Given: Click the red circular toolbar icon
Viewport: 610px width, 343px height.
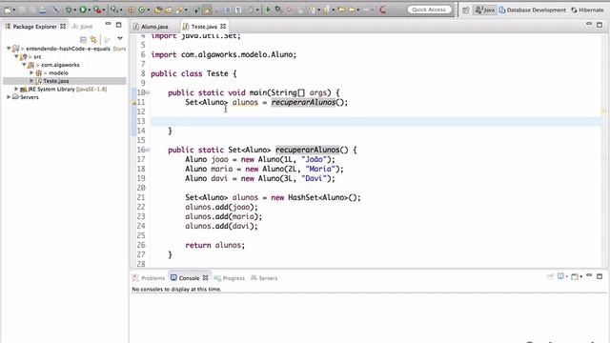Looking at the screenshot, I should click(289, 10).
